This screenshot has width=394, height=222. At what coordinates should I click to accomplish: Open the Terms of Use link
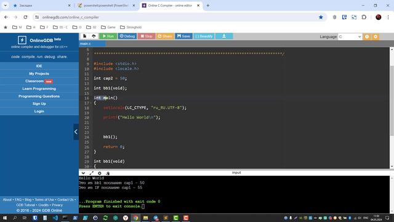pyautogui.click(x=44, y=200)
